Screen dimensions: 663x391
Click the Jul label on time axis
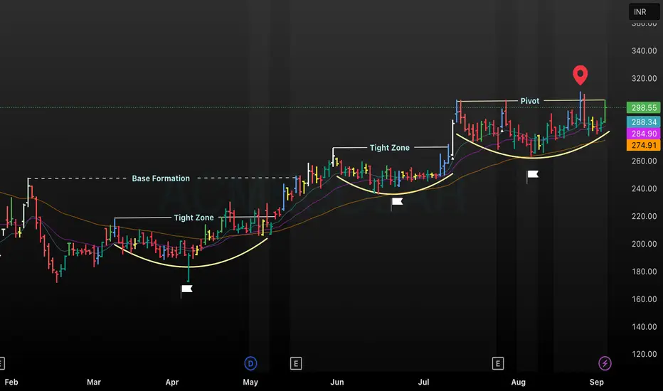423,382
